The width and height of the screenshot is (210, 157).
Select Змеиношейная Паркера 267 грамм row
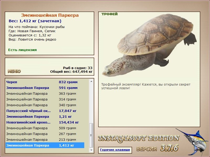[x=45, y=134]
